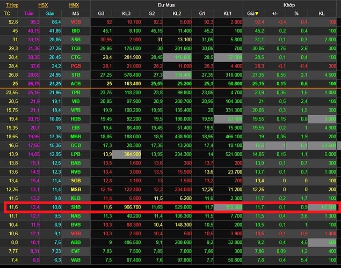Screen dimensions: 341x268
Task: Click the KL3 column header
Action: point(126,13)
